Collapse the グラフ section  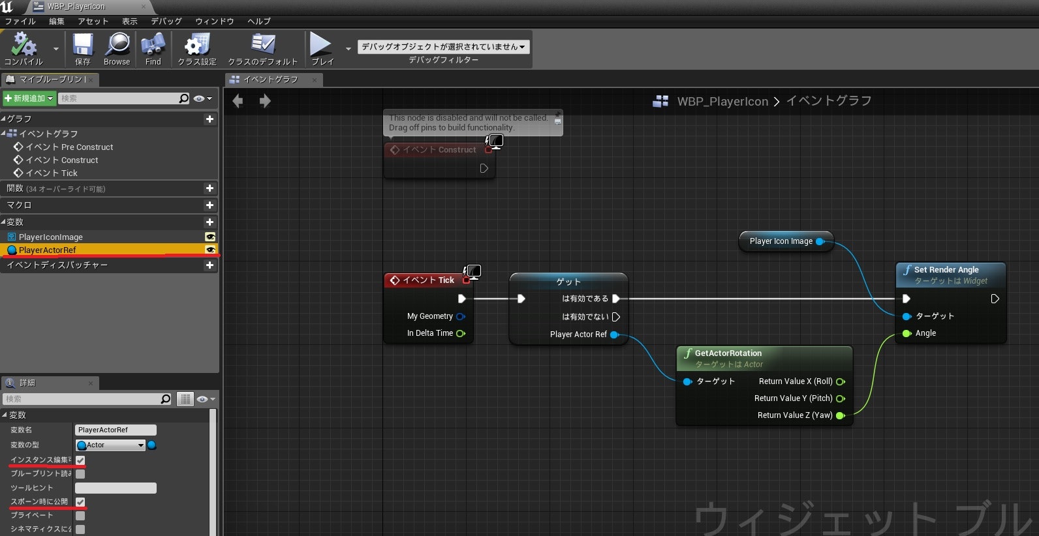[x=3, y=119]
